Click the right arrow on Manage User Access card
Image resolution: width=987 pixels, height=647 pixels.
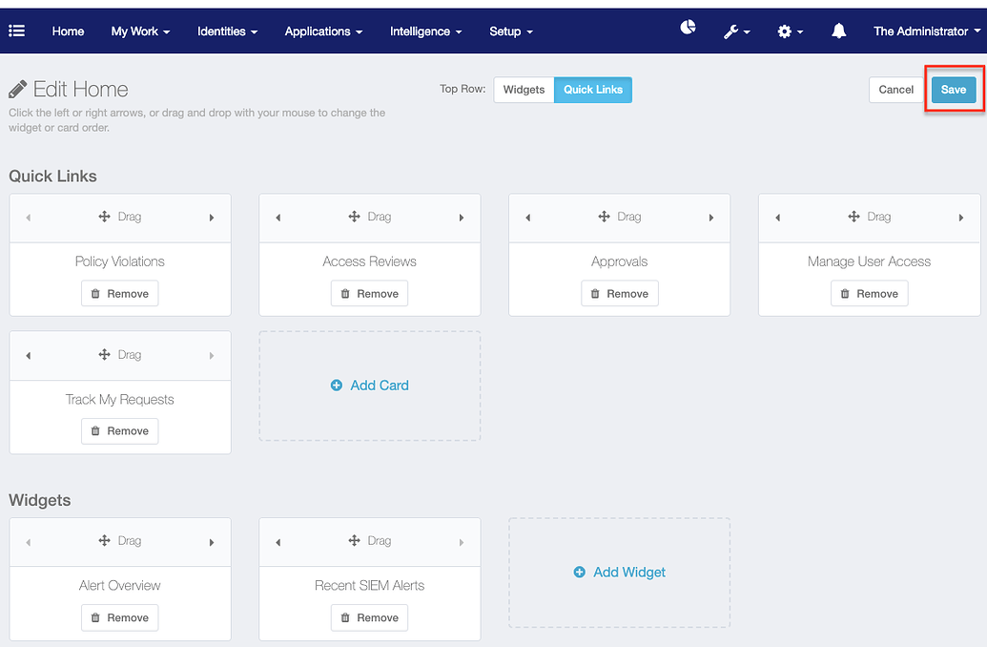click(x=962, y=217)
